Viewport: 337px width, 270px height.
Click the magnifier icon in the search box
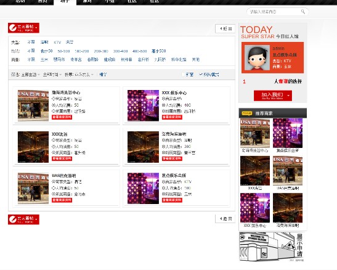click(303, 12)
